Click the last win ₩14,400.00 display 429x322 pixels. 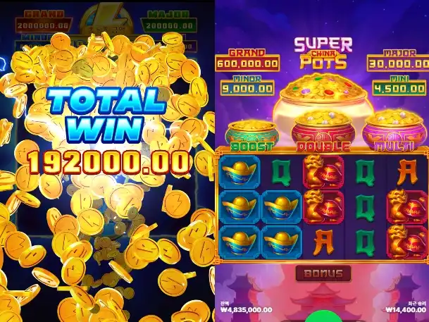(x=406, y=307)
